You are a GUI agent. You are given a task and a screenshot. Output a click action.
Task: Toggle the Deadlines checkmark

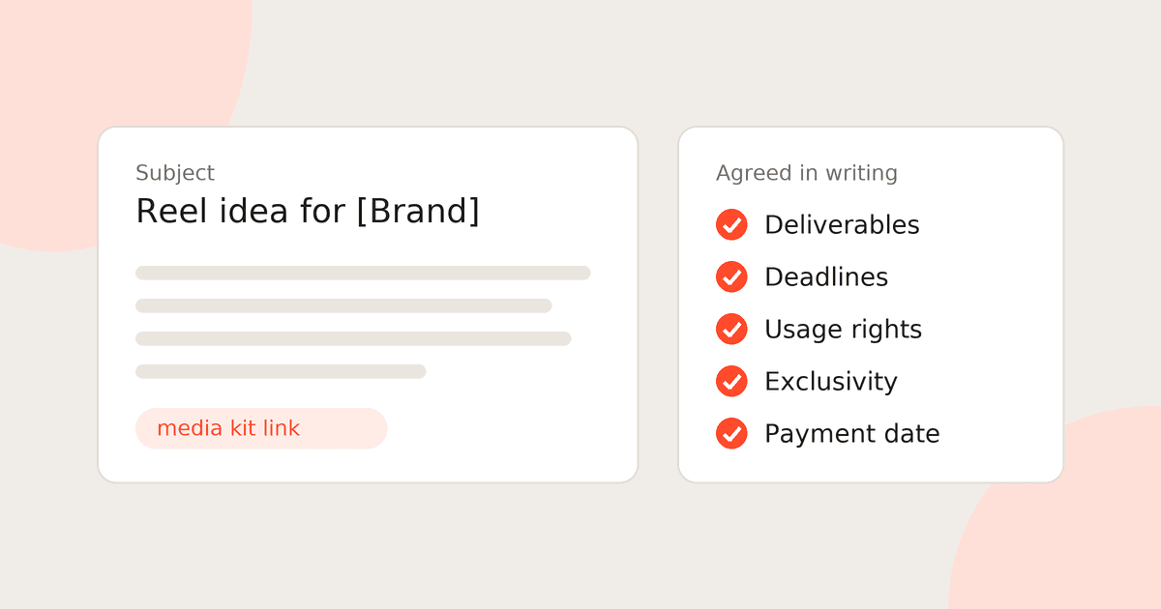pyautogui.click(x=731, y=276)
